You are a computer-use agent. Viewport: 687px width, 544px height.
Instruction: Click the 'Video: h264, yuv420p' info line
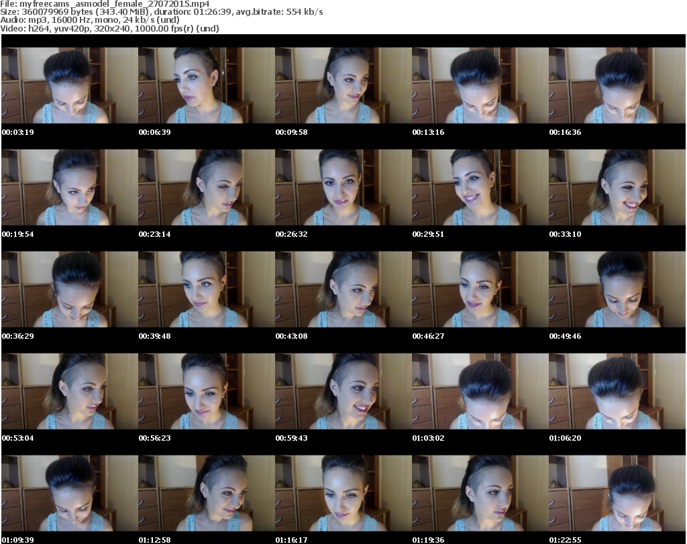tap(109, 28)
